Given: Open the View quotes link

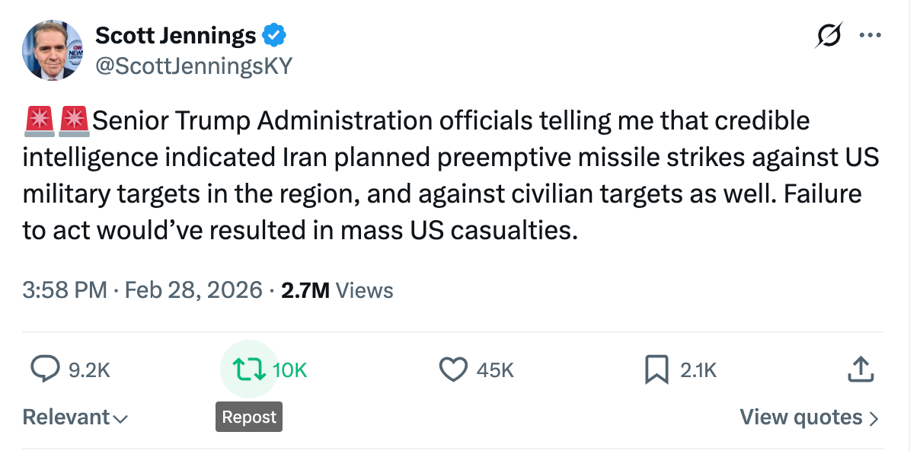Looking at the screenshot, I should coord(809,417).
